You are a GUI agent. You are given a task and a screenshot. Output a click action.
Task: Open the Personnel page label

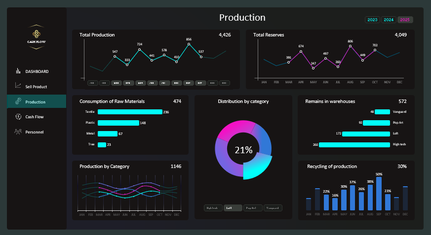(35, 132)
